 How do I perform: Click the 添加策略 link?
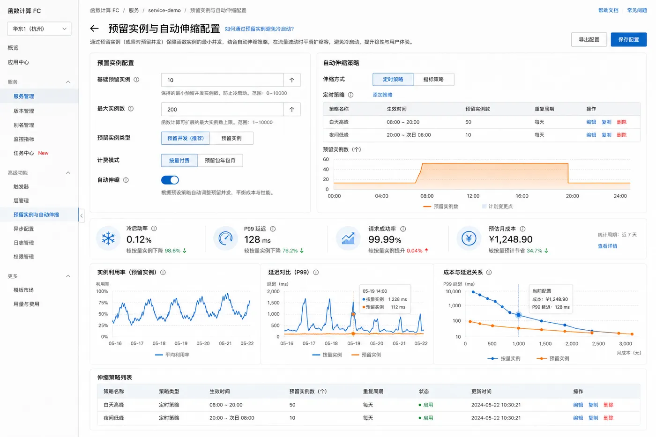(x=382, y=95)
